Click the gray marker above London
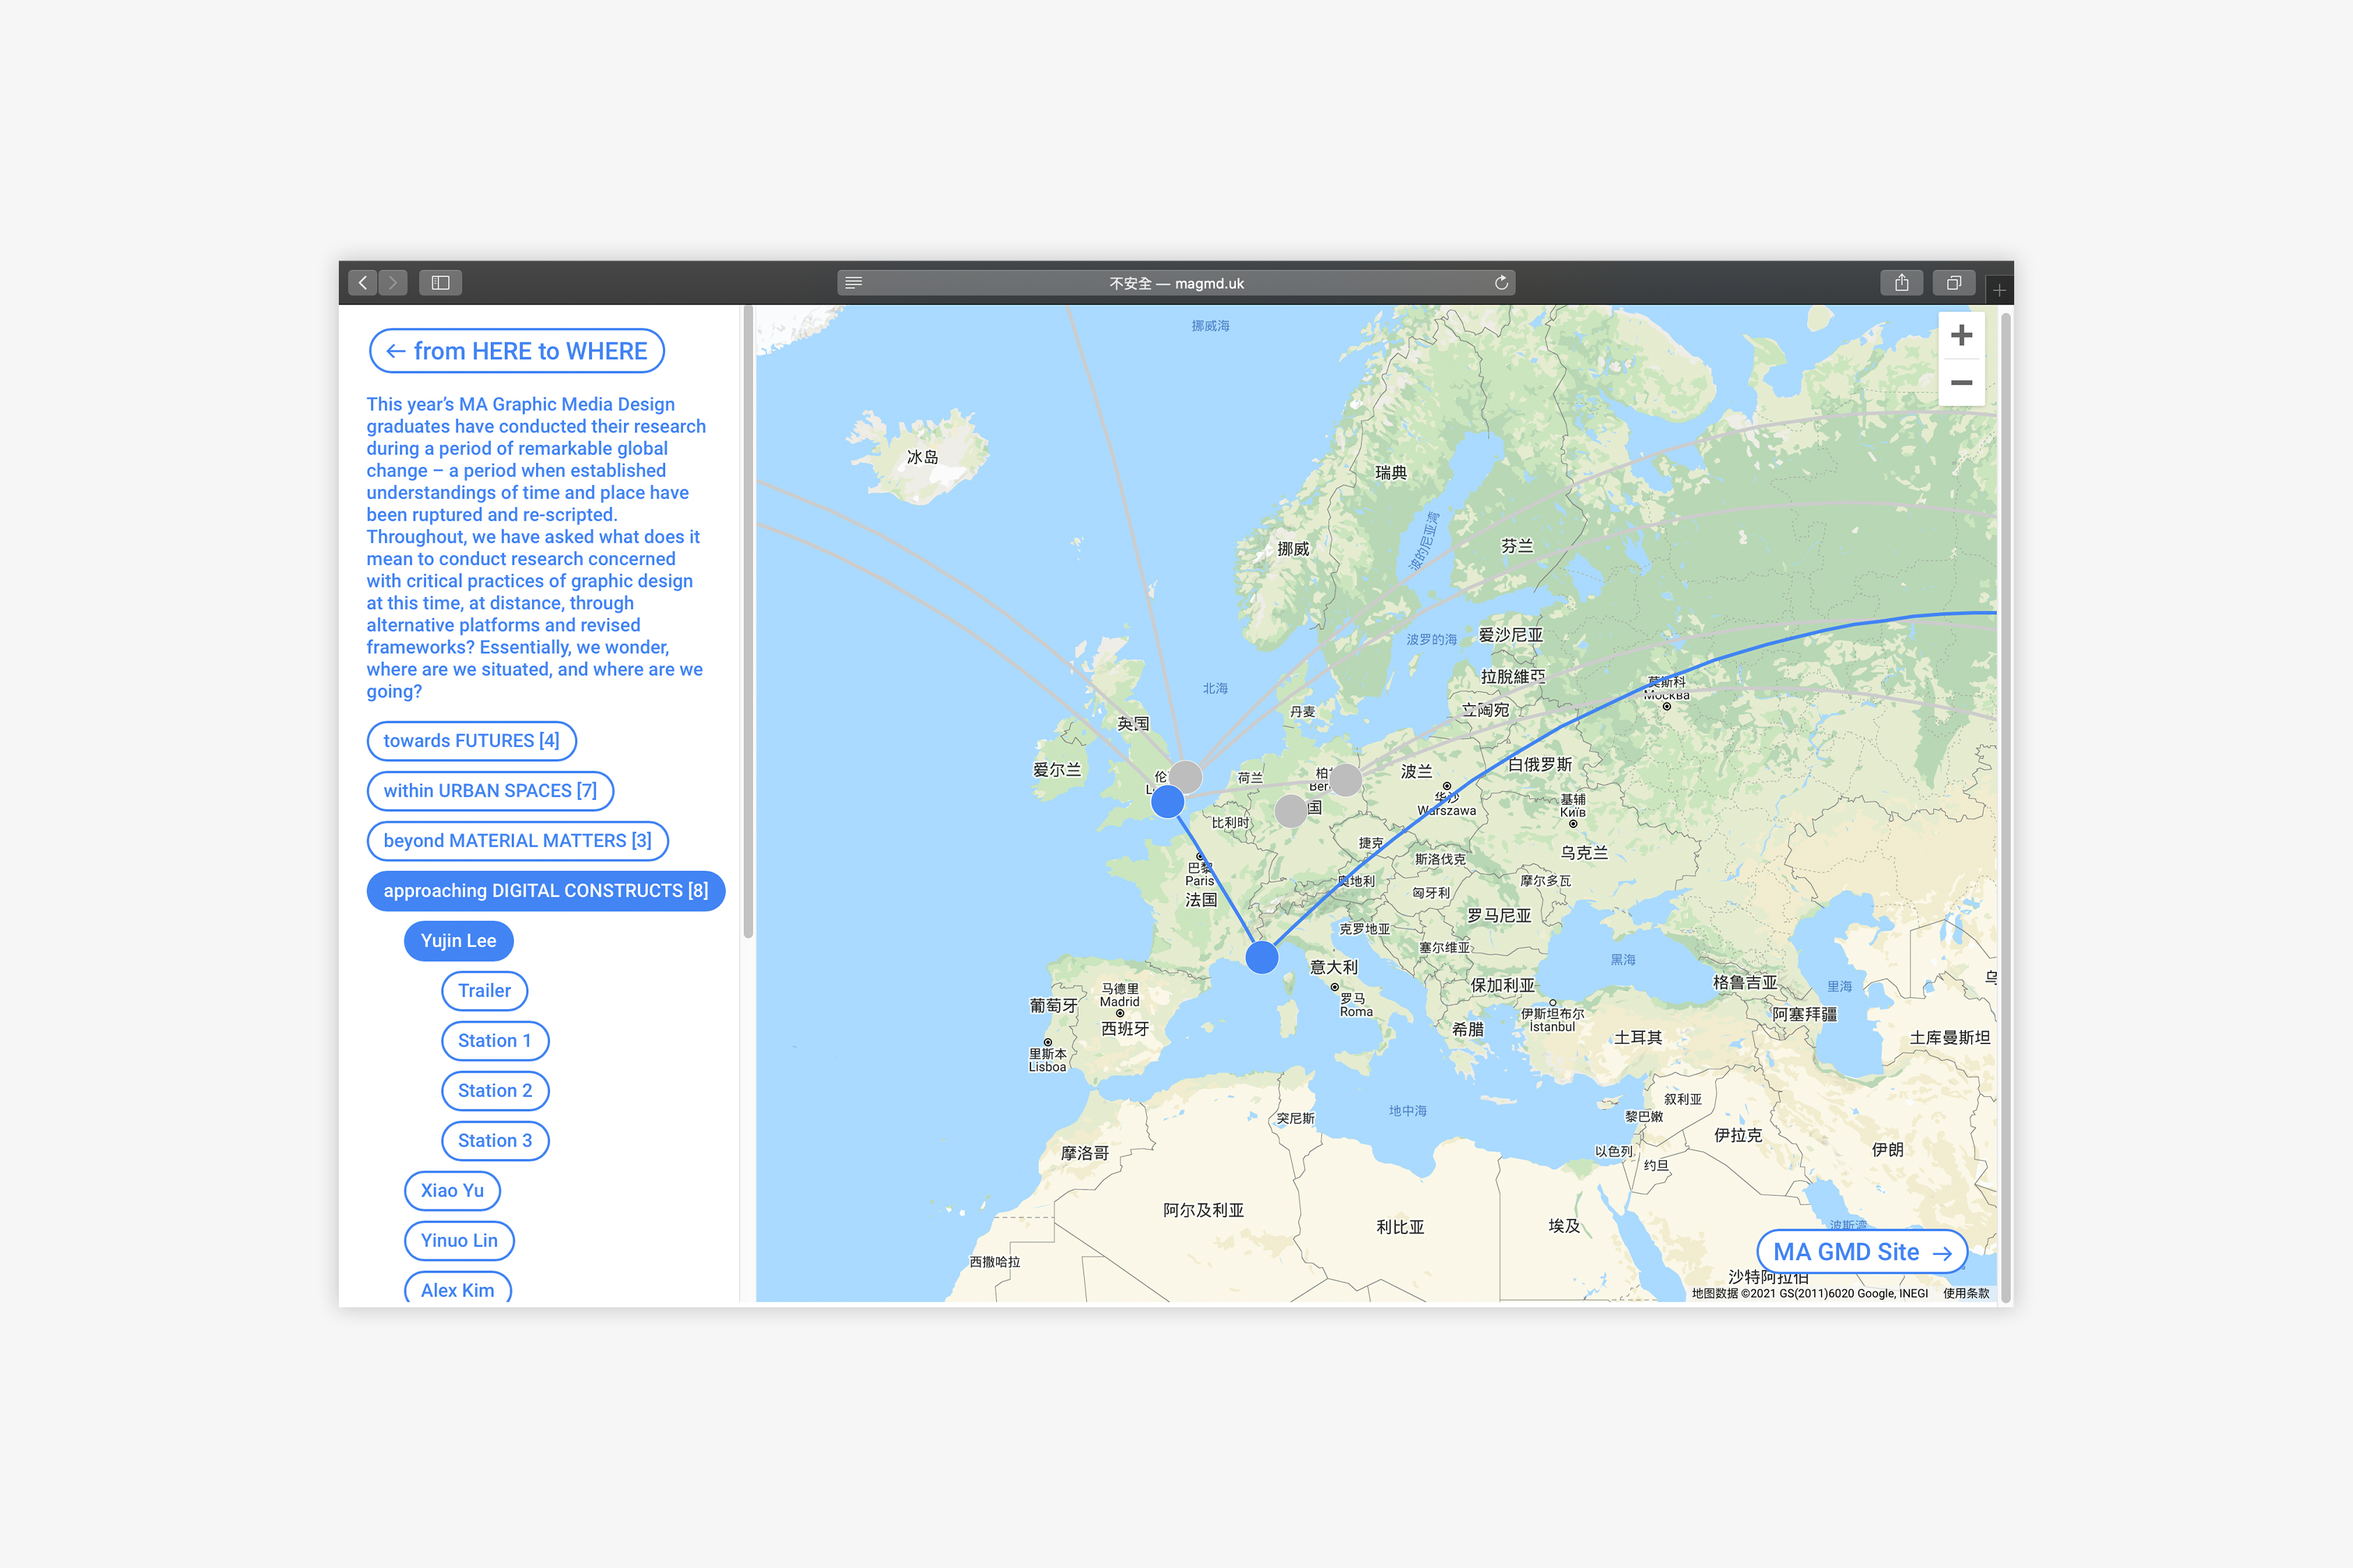 (1185, 776)
